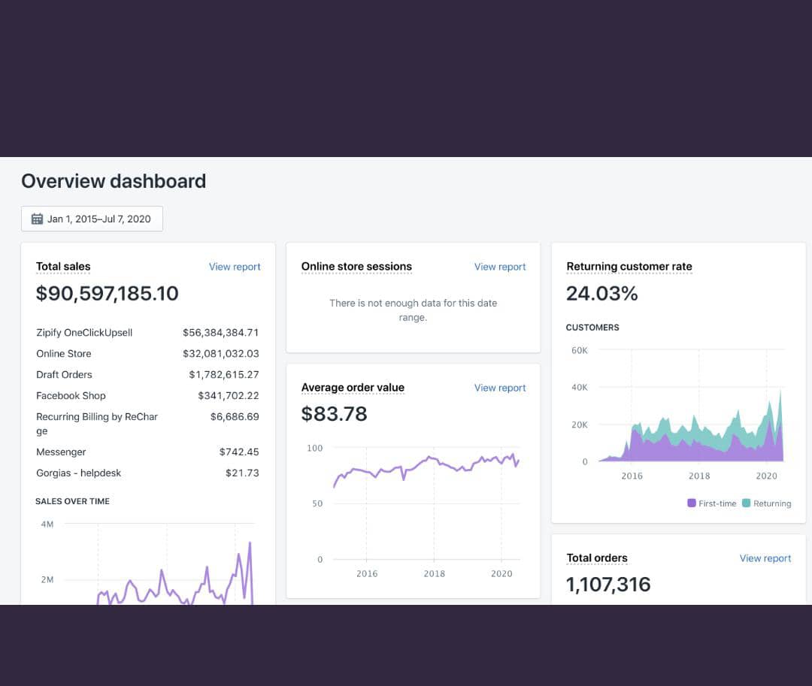Image resolution: width=812 pixels, height=686 pixels.
Task: Click the calendar icon in date picker
Action: pos(37,219)
